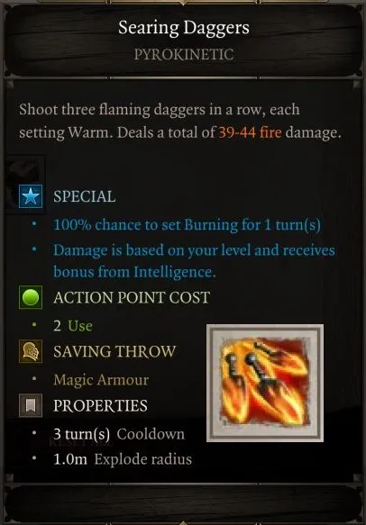Click the 100% chance to set Burning line
Viewport: 366px width, 525px height.
tap(187, 224)
